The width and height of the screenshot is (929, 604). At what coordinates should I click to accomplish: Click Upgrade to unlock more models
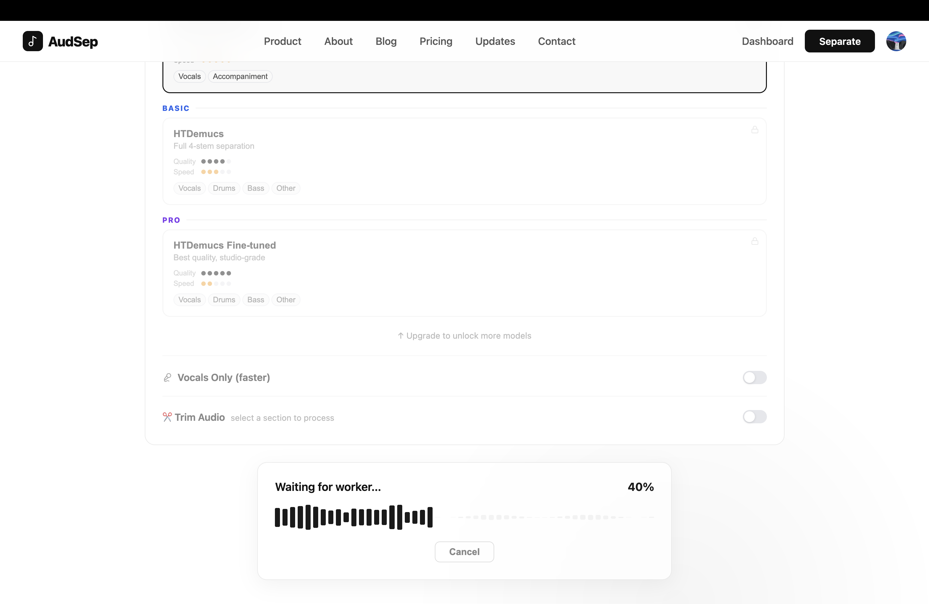pyautogui.click(x=468, y=335)
